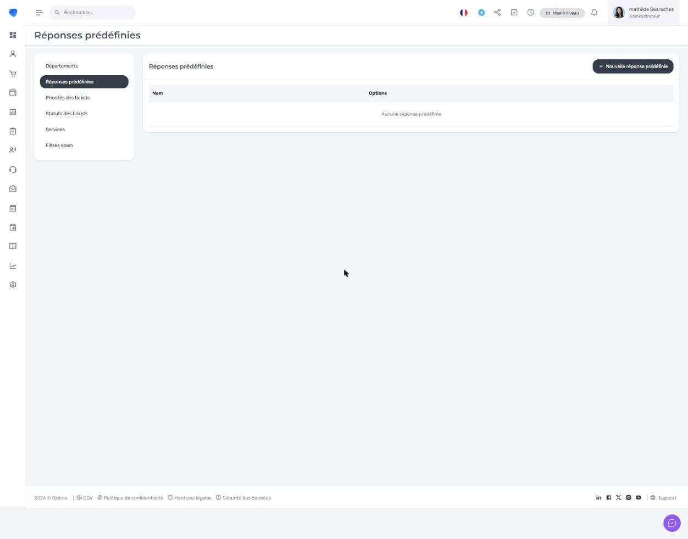This screenshot has width=688, height=539.
Task: Open the X (Twitter) icon in footer
Action: coord(618,498)
